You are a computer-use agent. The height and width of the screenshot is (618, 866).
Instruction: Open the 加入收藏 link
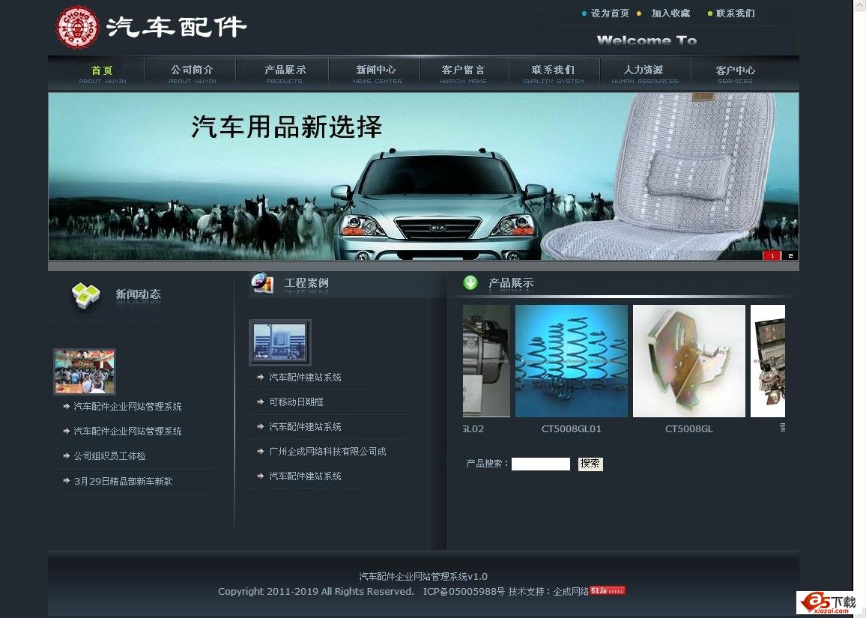[670, 13]
